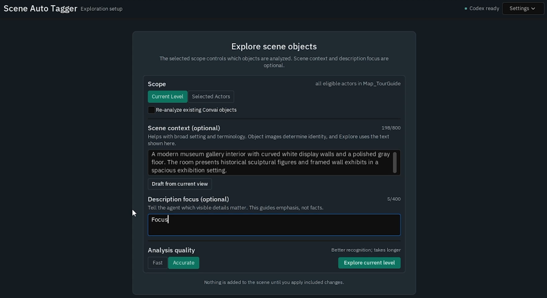547x298 pixels.
Task: Click the Settings chevron arrow
Action: pos(533,9)
